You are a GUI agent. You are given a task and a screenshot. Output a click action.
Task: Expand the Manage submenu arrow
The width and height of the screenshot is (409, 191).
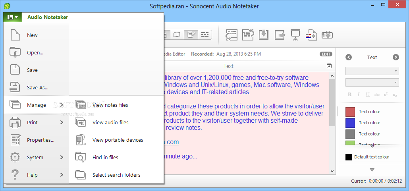[62, 105]
